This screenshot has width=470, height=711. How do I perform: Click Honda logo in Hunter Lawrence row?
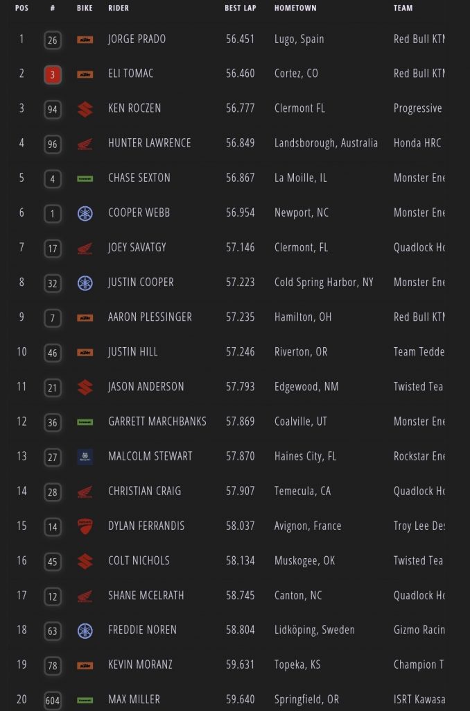pos(85,144)
